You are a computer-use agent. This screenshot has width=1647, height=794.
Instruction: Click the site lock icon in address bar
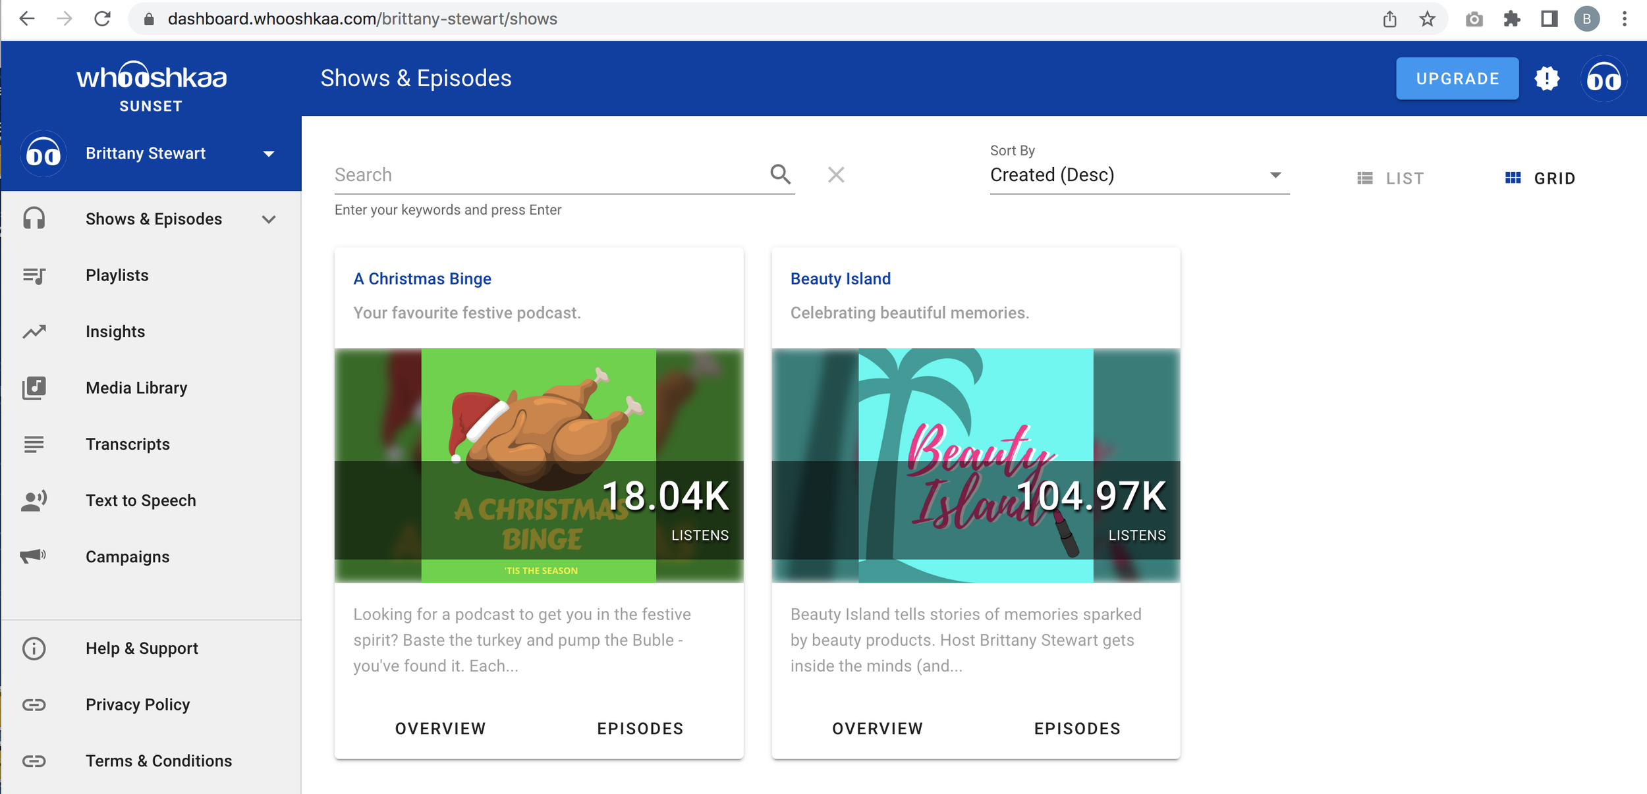[x=149, y=19]
